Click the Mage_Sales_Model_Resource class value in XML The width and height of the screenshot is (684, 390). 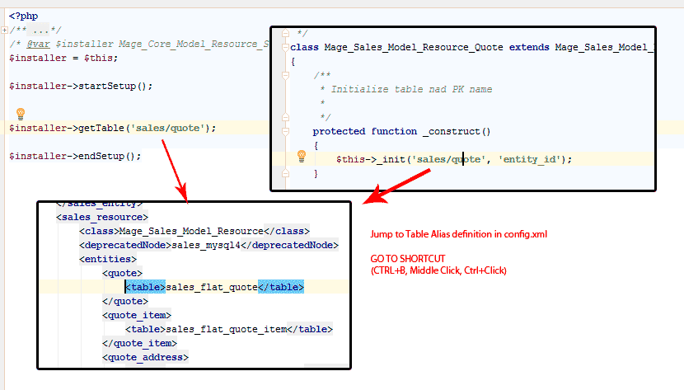(191, 231)
